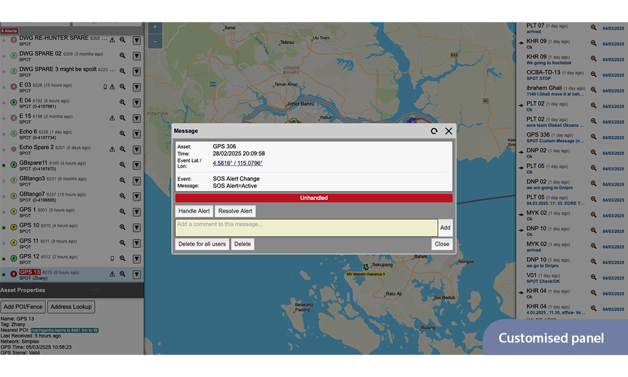Open dropdown arrow on GBtango7 row
Viewport: 628px width, 377px height.
(137, 196)
